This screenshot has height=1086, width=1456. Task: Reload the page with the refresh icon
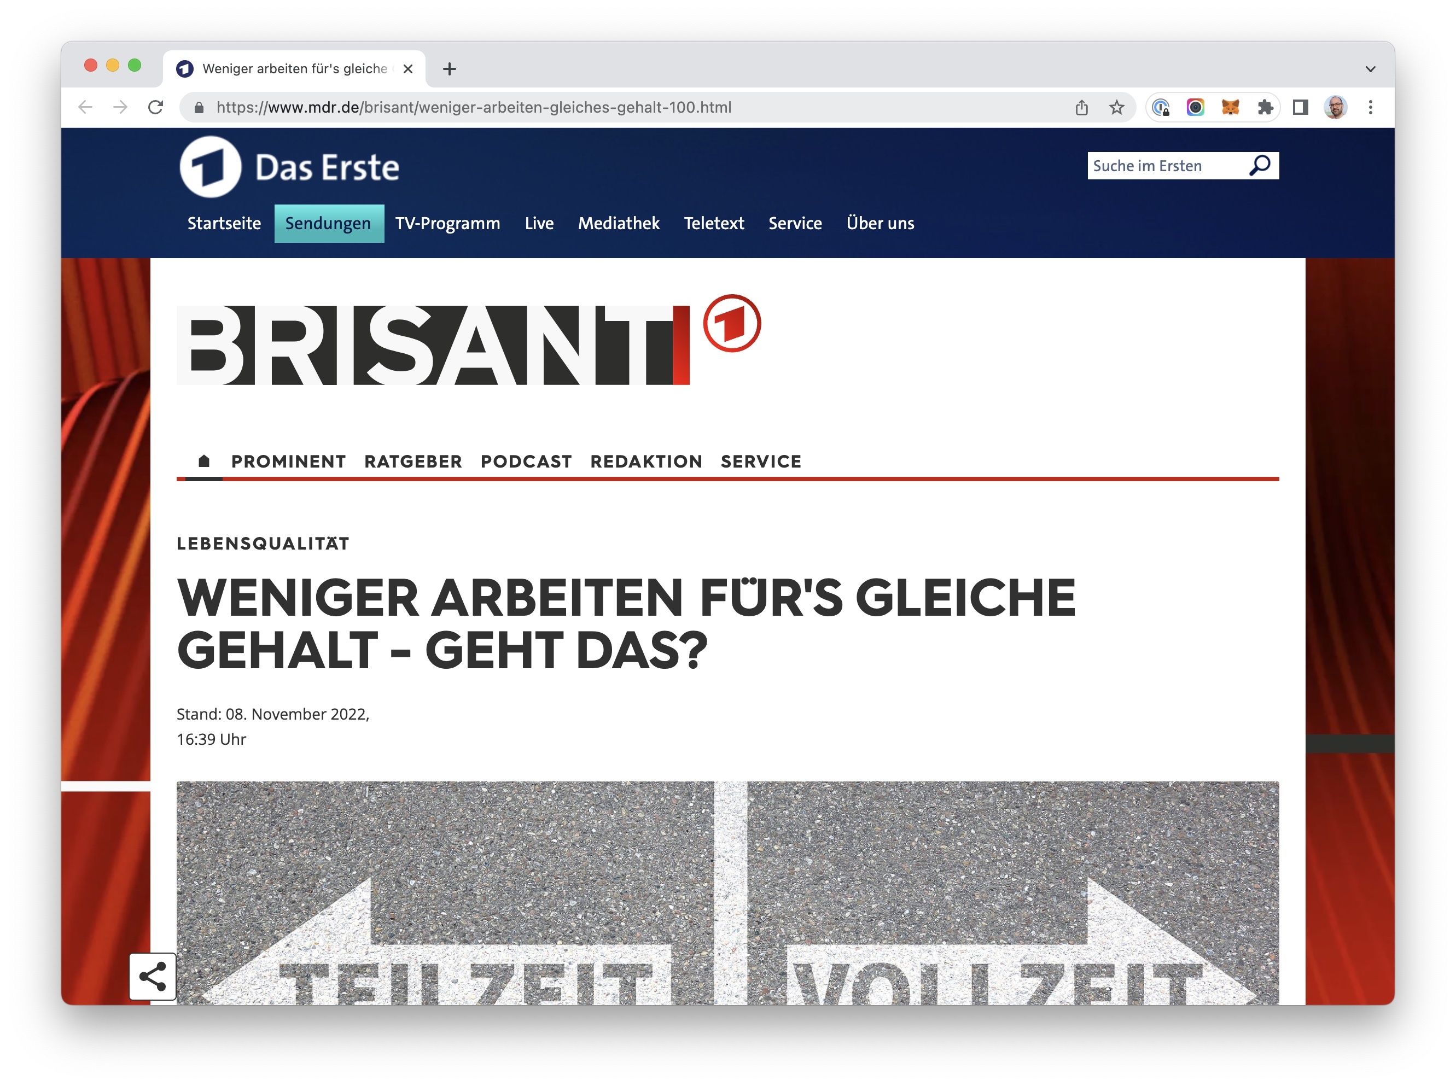tap(155, 107)
